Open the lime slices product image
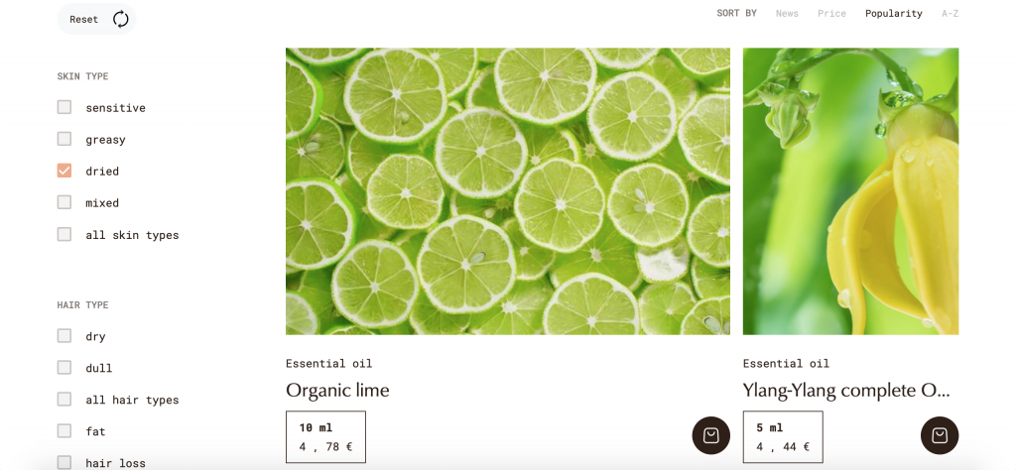This screenshot has height=470, width=1016. (508, 191)
